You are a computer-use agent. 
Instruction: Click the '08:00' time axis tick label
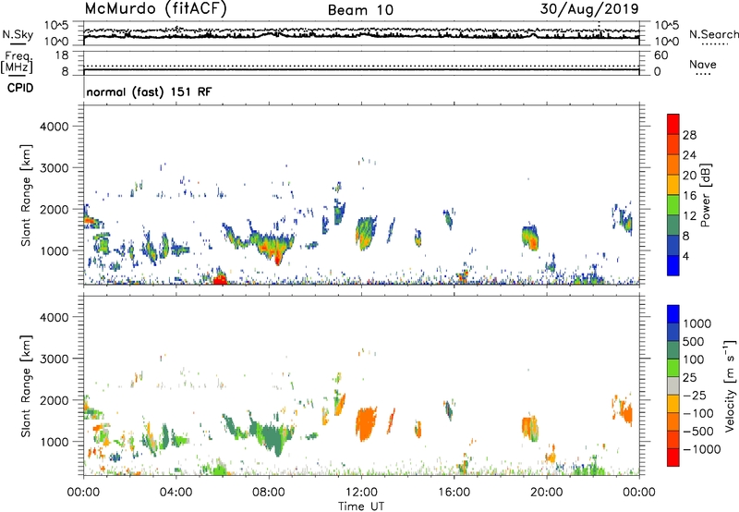[x=269, y=493]
